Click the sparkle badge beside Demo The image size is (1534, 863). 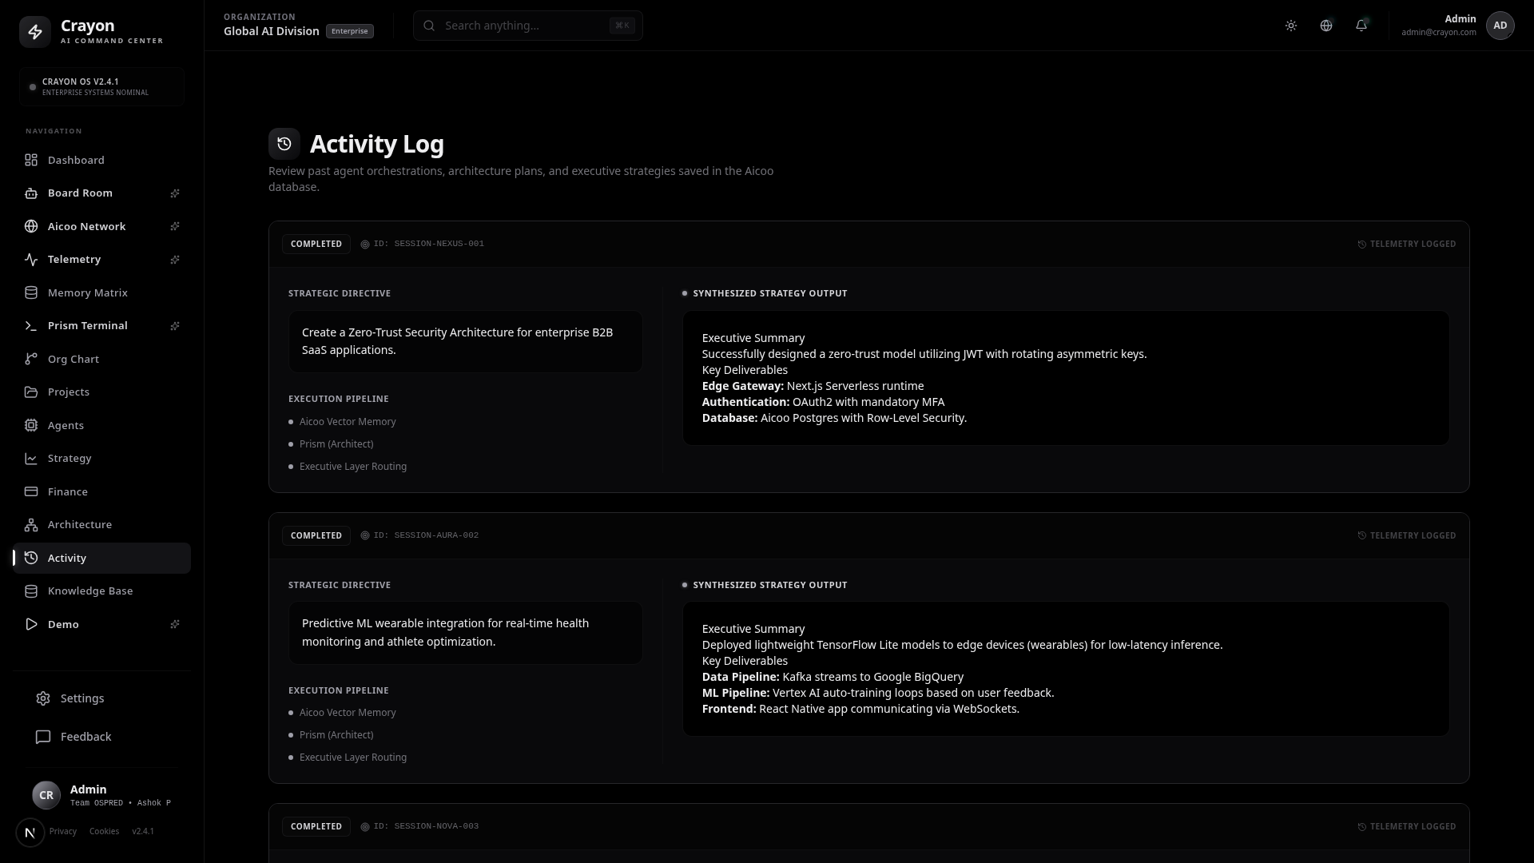tap(175, 624)
